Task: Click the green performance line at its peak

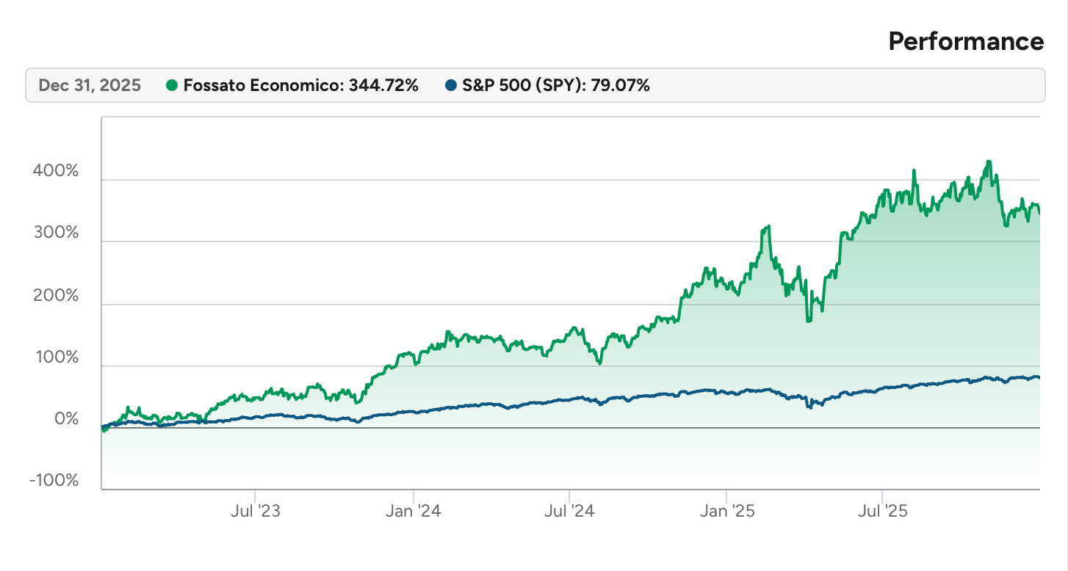Action: 988,160
